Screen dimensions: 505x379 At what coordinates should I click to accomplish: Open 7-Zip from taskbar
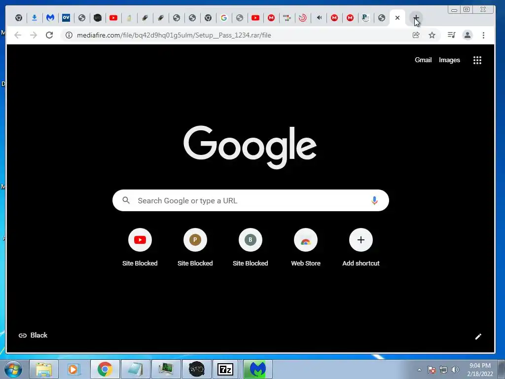click(225, 369)
